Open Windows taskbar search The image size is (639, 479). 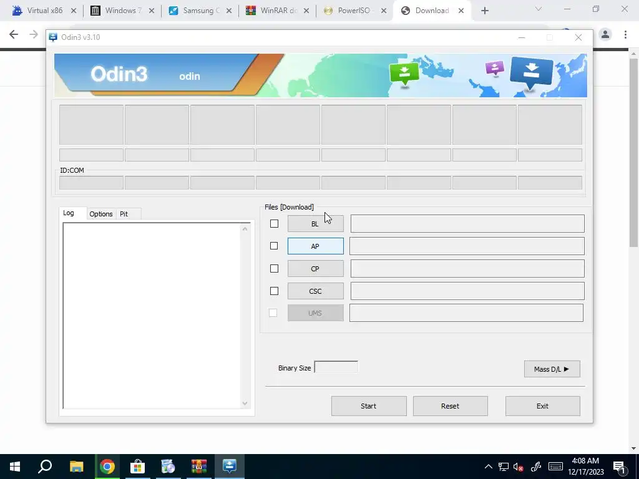tap(45, 467)
